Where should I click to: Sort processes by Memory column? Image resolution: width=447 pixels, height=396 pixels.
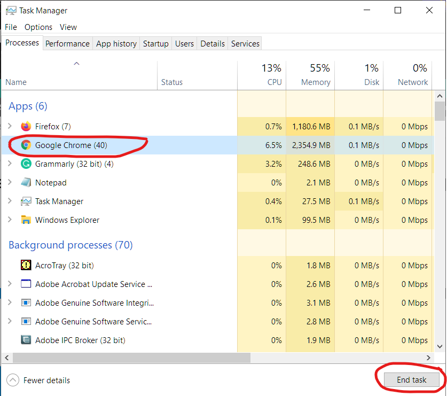(310, 75)
